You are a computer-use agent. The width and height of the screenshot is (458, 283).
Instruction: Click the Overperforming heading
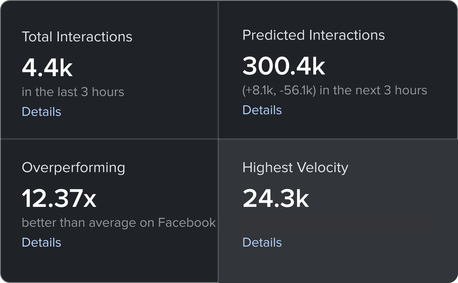click(x=73, y=168)
